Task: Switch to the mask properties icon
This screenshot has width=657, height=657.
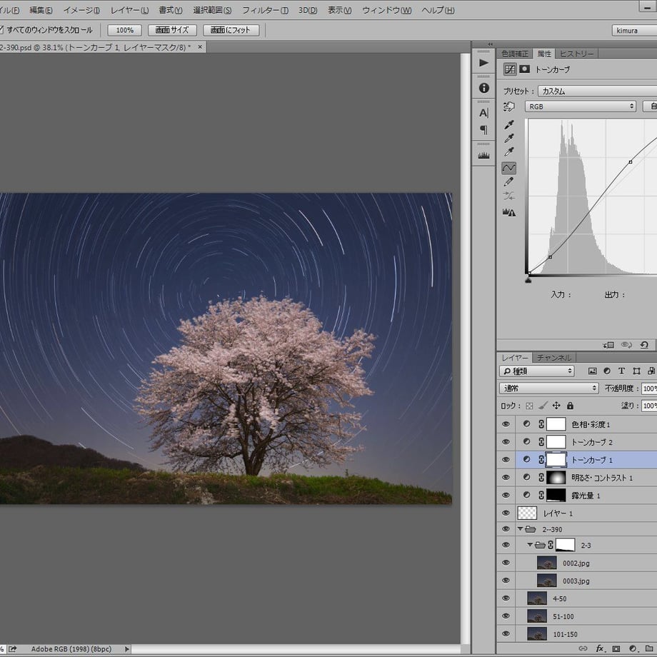Action: 524,69
